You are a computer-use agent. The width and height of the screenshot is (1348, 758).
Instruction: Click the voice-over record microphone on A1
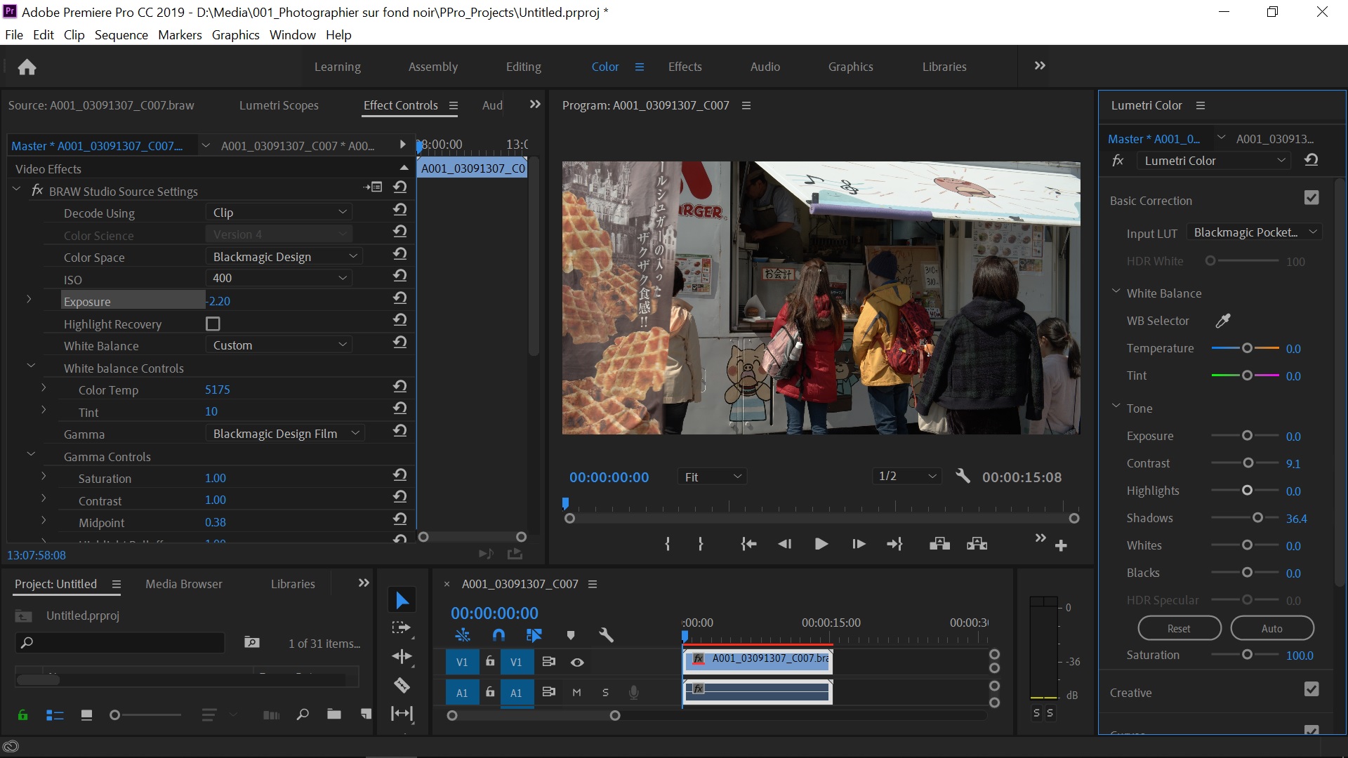tap(634, 693)
